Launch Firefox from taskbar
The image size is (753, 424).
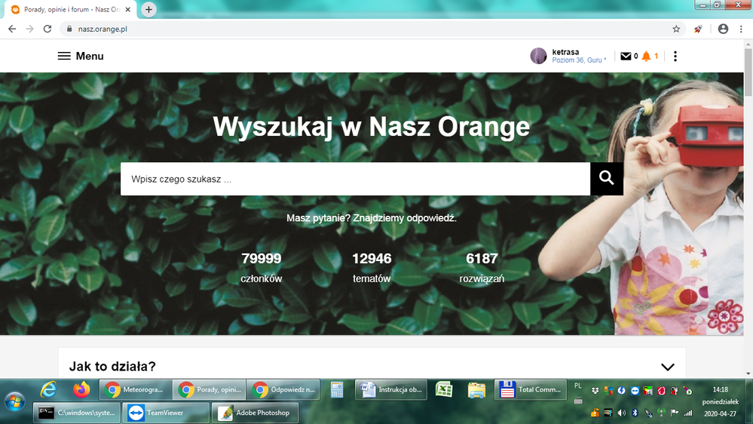tap(81, 389)
